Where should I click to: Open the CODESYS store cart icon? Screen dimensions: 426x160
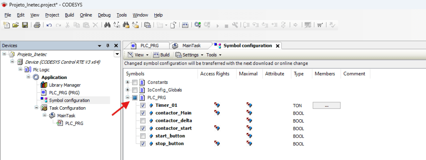pyautogui.click(x=320, y=25)
